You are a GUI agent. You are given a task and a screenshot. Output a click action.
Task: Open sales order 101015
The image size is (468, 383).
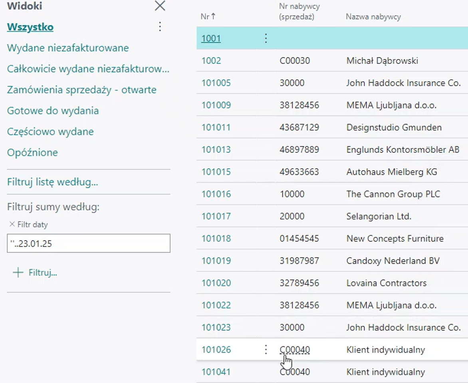216,172
